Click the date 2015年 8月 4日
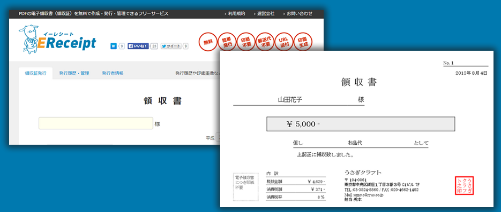Image resolution: width=501 pixels, height=212 pixels. tap(472, 73)
